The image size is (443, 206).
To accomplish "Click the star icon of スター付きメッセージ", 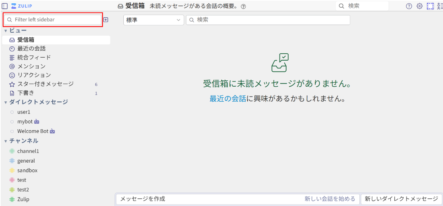I will point(12,84).
